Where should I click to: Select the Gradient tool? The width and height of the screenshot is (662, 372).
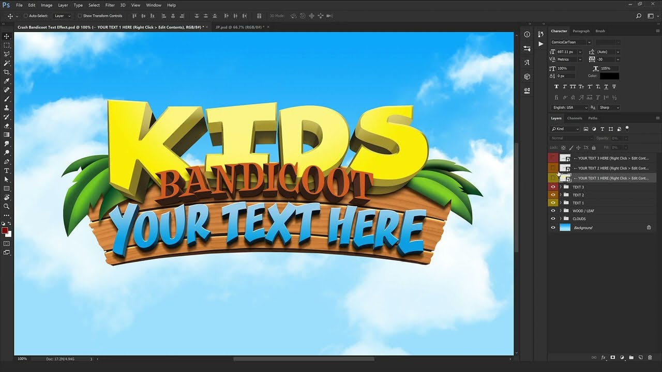point(7,135)
